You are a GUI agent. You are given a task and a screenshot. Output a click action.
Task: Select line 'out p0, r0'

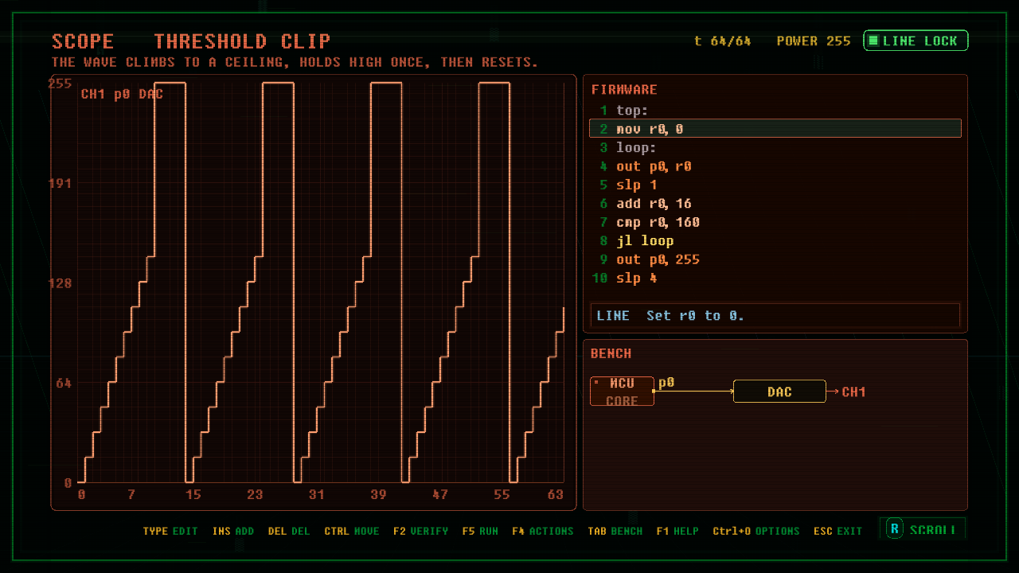(x=775, y=166)
